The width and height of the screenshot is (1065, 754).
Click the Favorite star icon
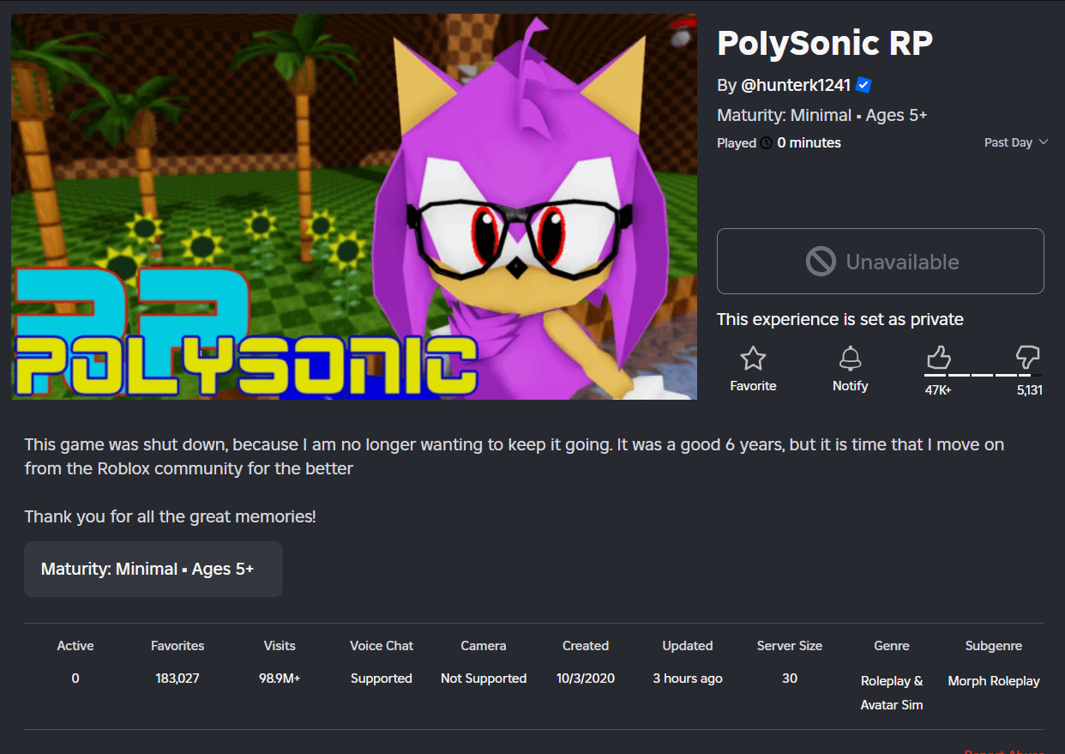click(753, 359)
